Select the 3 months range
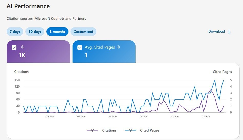The width and height of the screenshot is (243, 140). (57, 32)
